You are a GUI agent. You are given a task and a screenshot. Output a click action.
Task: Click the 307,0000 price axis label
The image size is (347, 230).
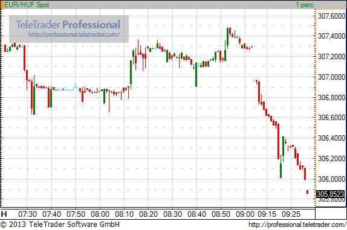tap(331, 77)
